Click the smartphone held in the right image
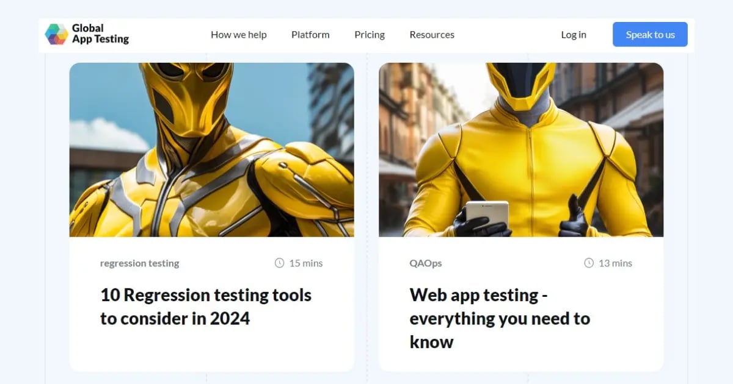The image size is (733, 384). [x=487, y=214]
